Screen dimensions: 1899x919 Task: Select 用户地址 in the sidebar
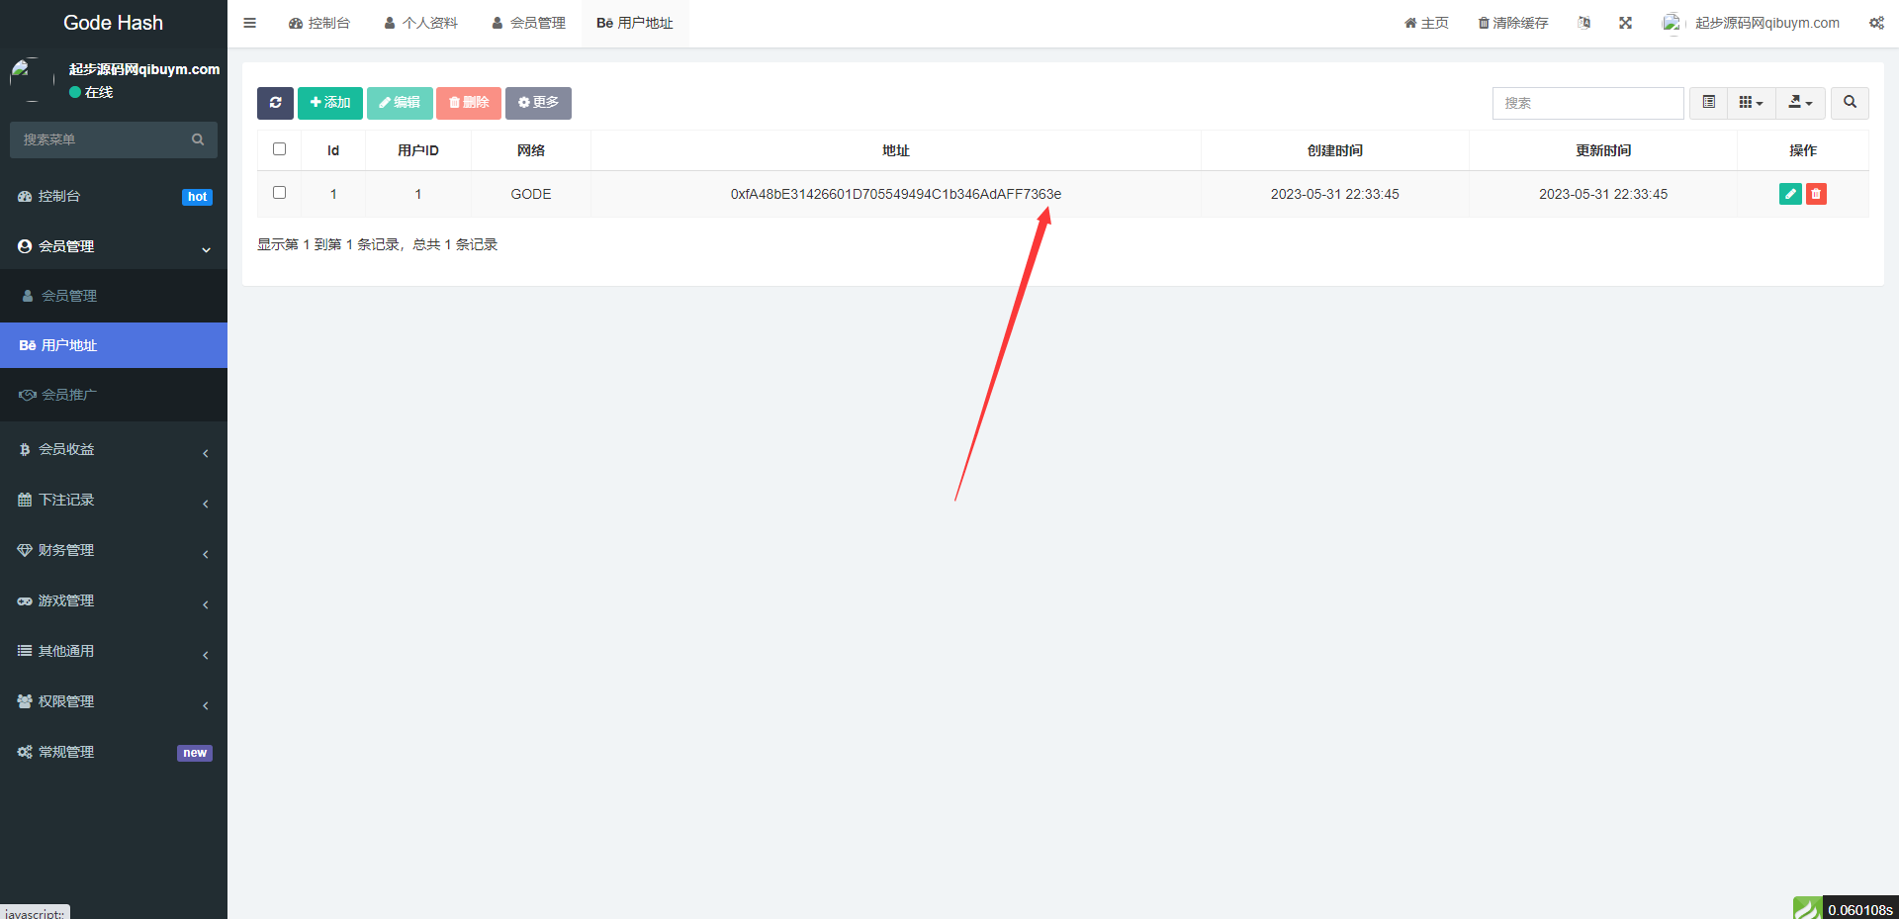(x=114, y=345)
